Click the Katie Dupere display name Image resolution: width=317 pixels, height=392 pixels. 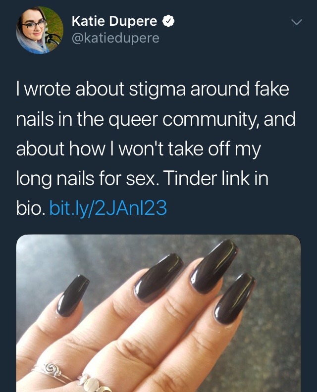coord(114,21)
